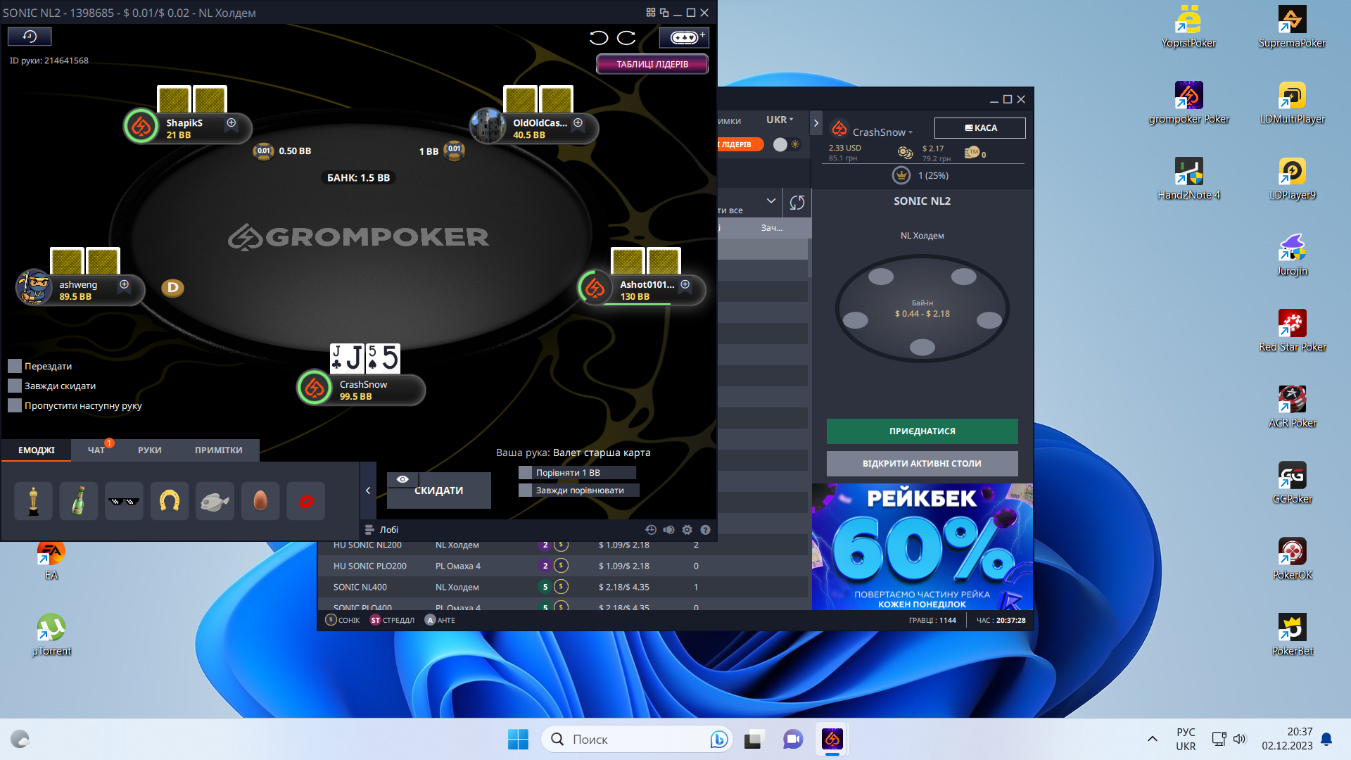Image resolution: width=1351 pixels, height=760 pixels.
Task: Open the ПРИМІТКИ tab
Action: click(219, 450)
